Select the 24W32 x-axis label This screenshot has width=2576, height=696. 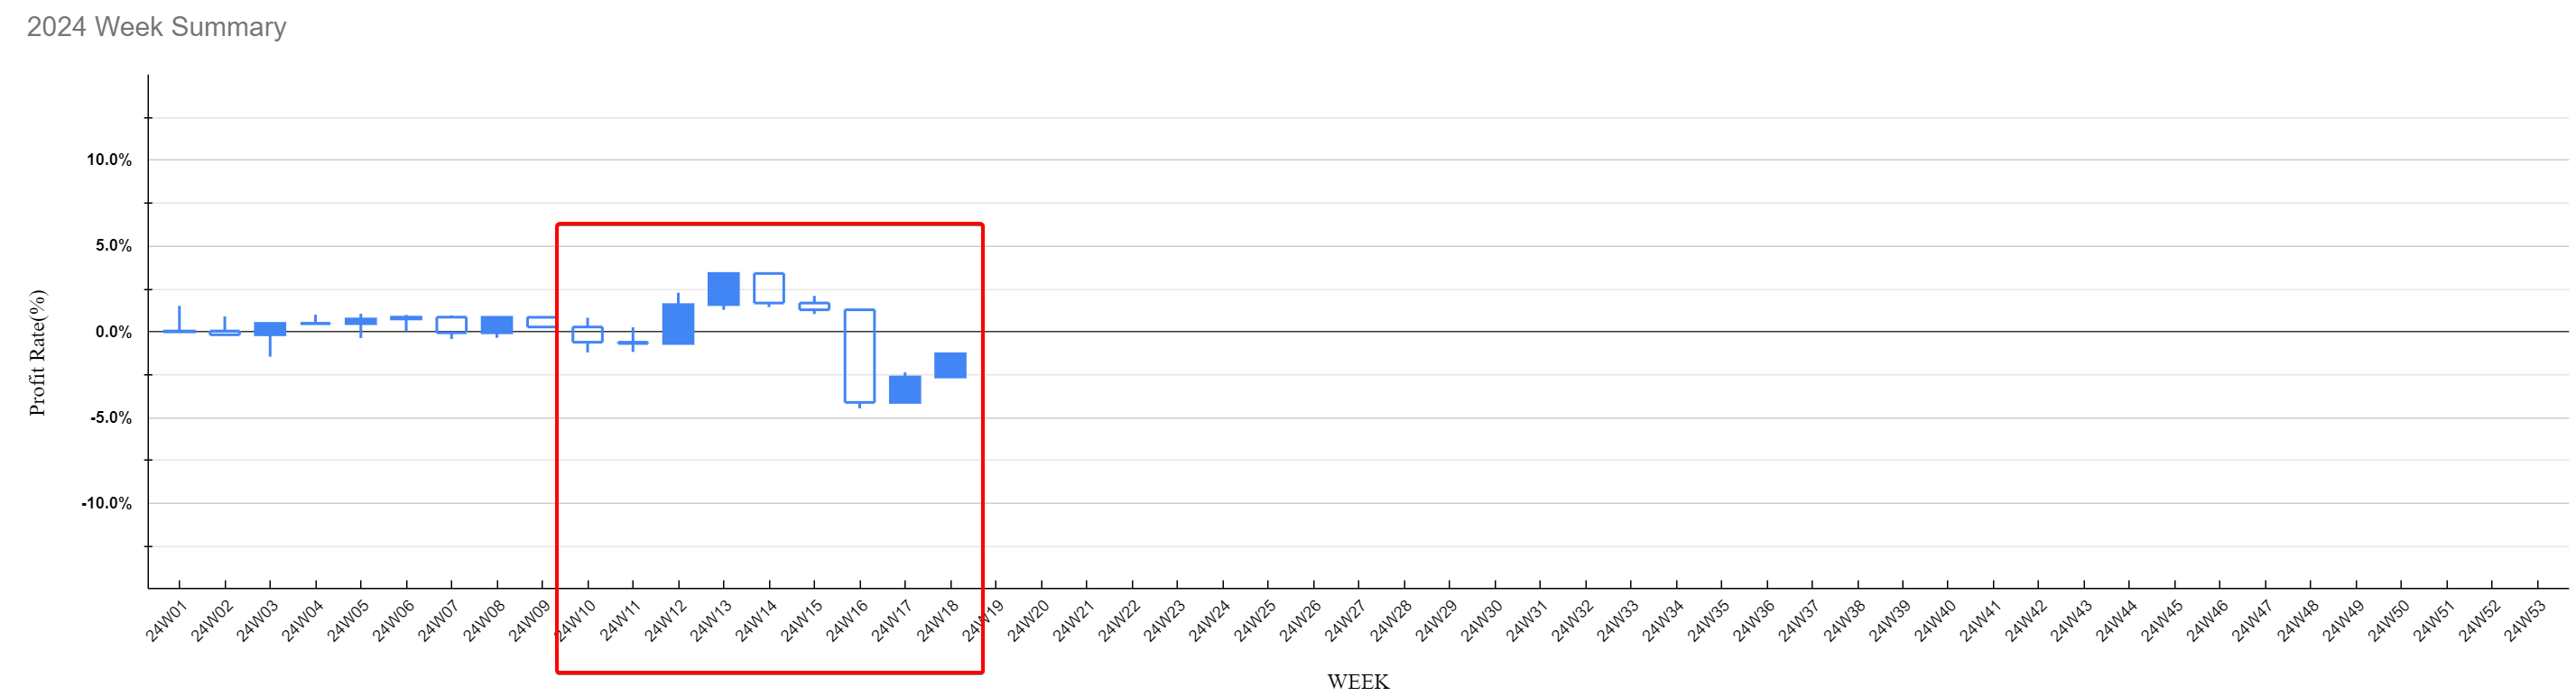(x=1573, y=621)
